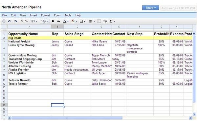Click the 90% probability cell
This screenshot has height=121, width=197.
[x=161, y=70]
